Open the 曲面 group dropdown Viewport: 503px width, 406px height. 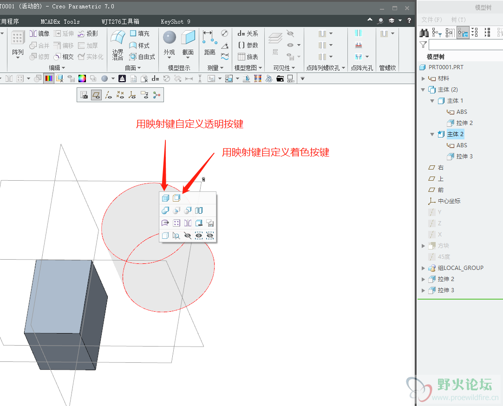pos(133,68)
